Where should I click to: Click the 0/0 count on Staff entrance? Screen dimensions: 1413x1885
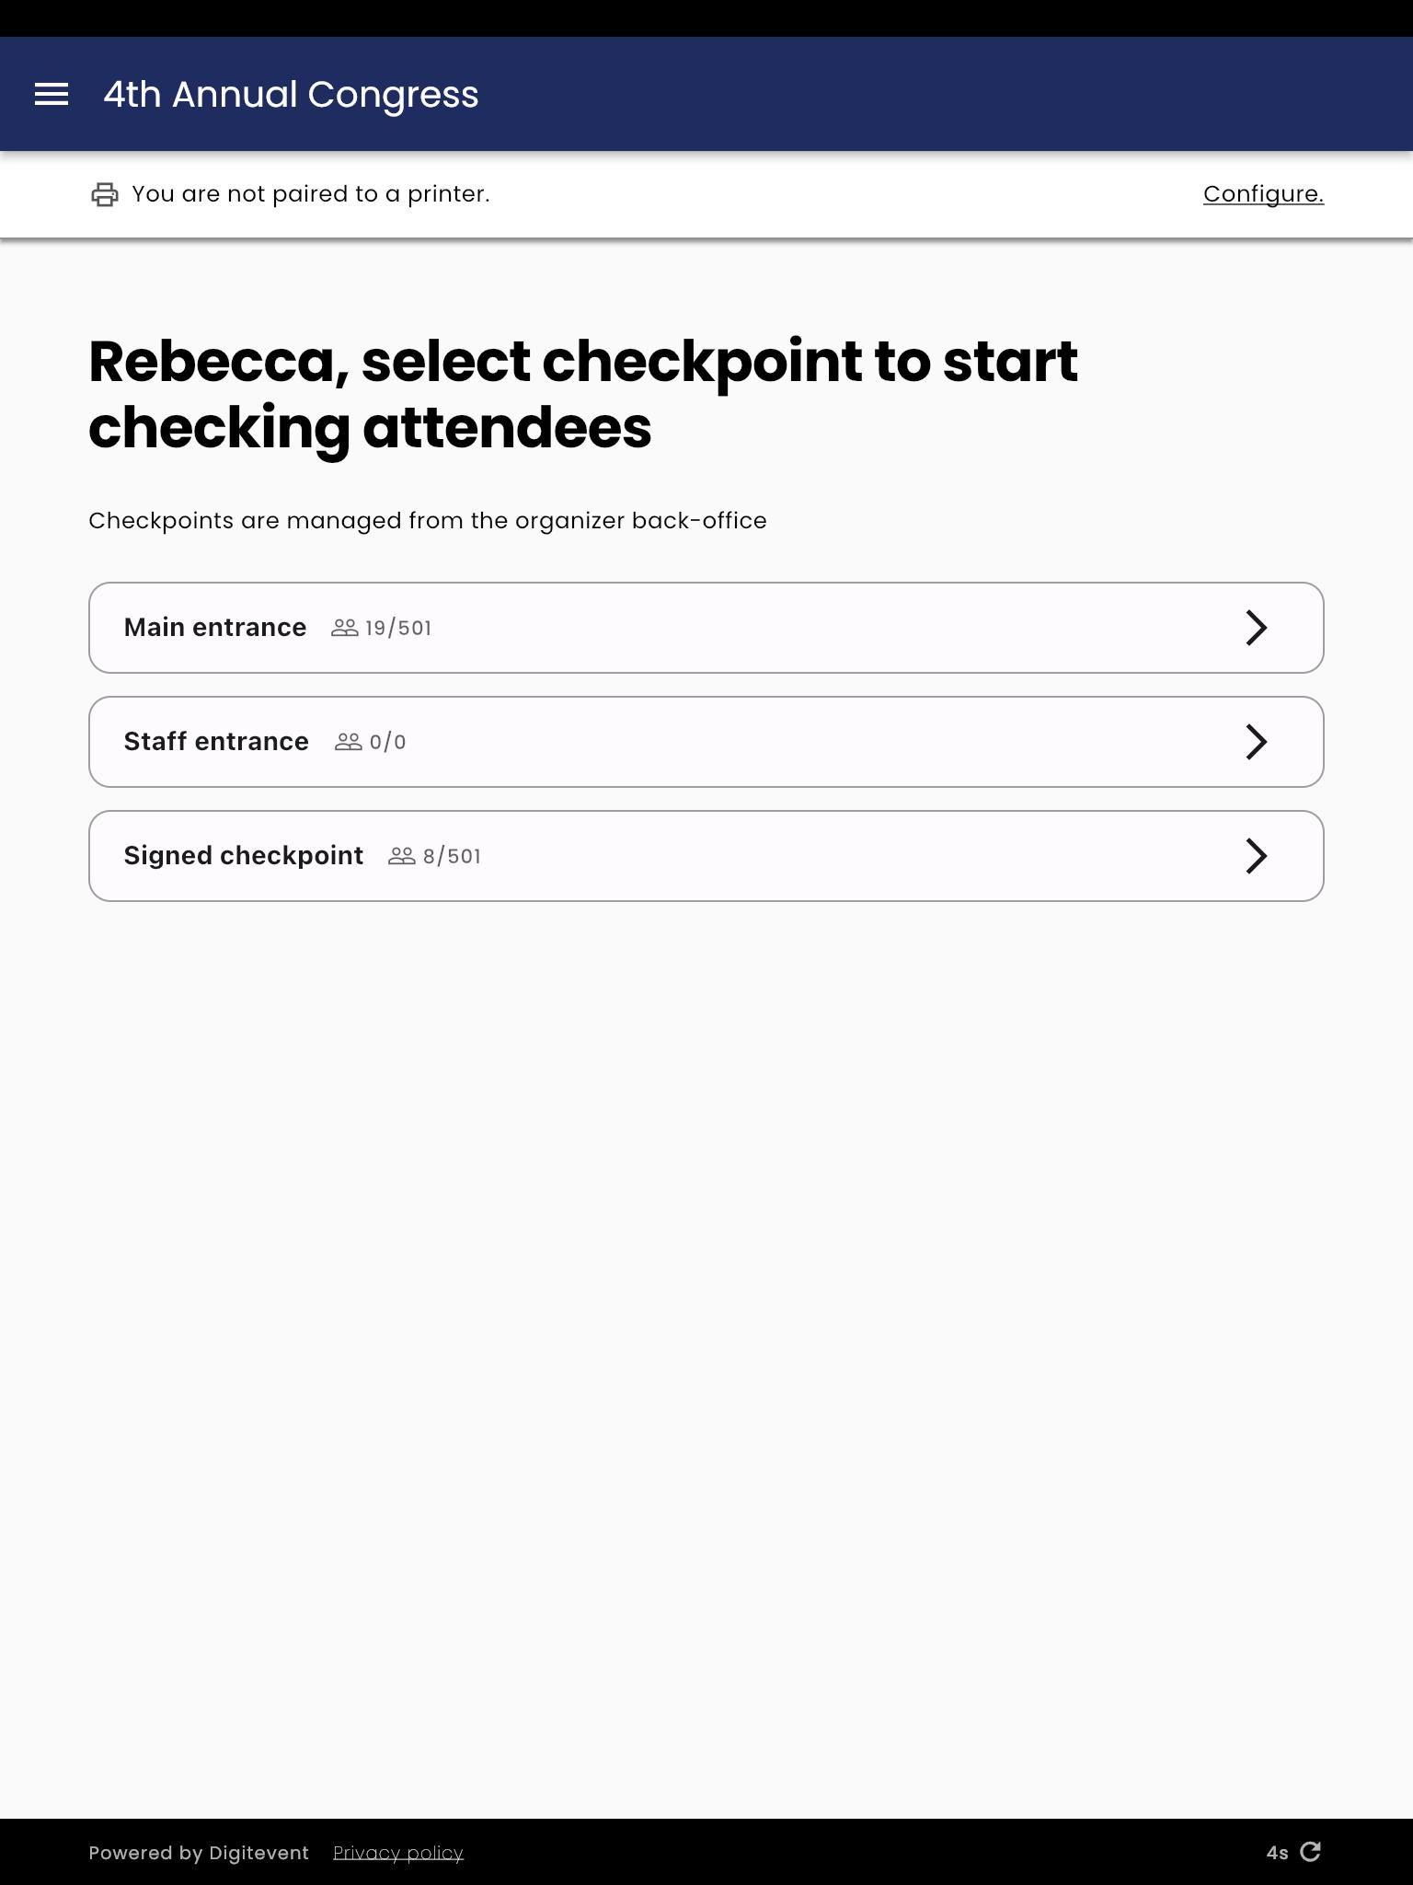pos(387,742)
